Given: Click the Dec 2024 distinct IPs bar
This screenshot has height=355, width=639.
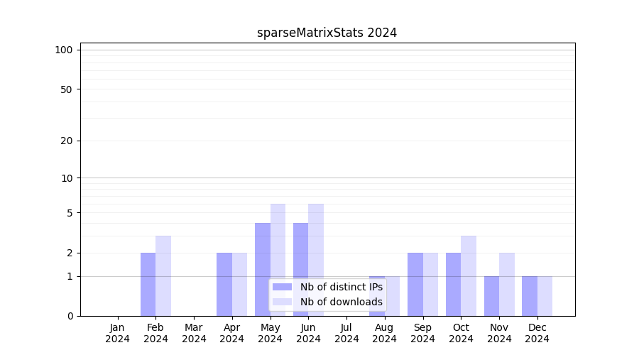Looking at the screenshot, I should pos(530,296).
